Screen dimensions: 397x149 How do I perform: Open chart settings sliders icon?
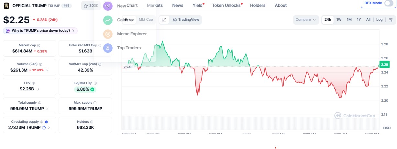tap(391, 20)
